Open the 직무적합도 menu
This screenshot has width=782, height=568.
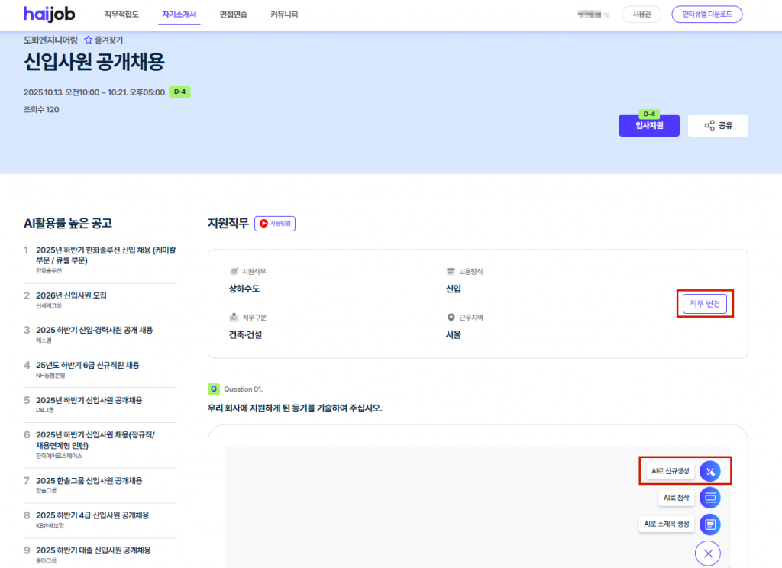(x=121, y=15)
